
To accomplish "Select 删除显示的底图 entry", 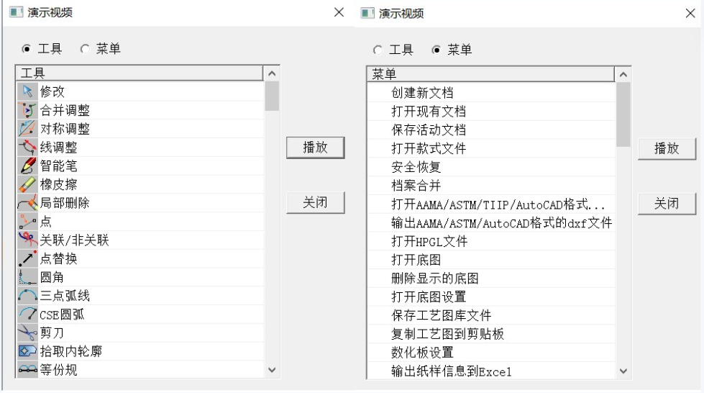I will coord(491,279).
